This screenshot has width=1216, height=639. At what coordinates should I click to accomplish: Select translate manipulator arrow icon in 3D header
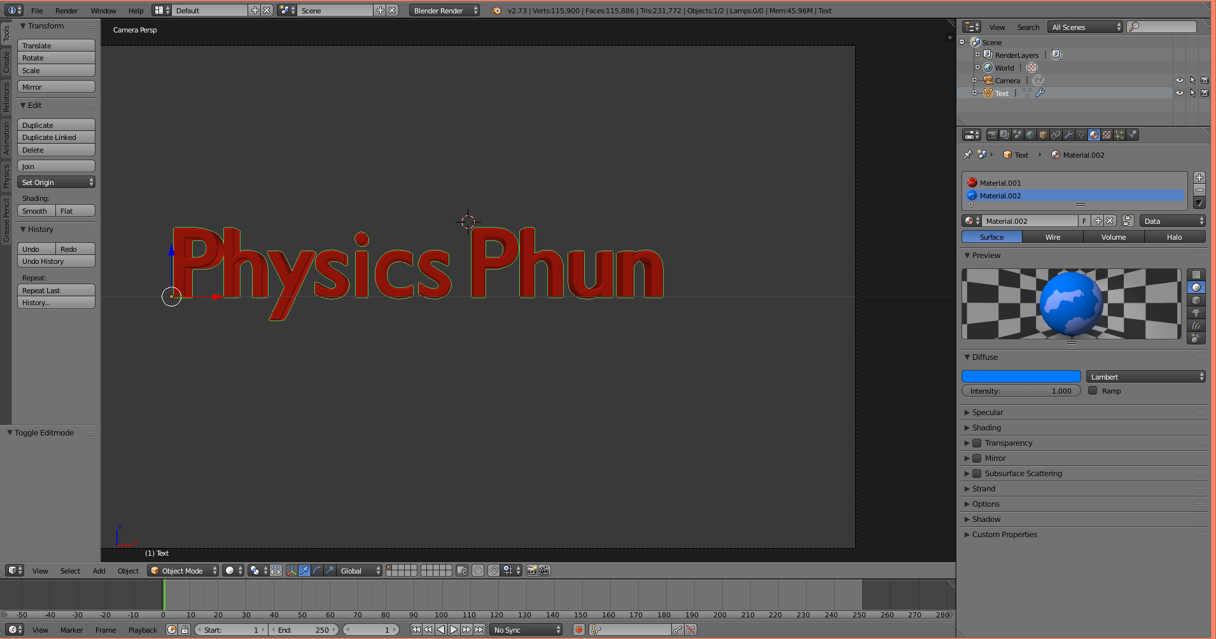pyautogui.click(x=305, y=570)
